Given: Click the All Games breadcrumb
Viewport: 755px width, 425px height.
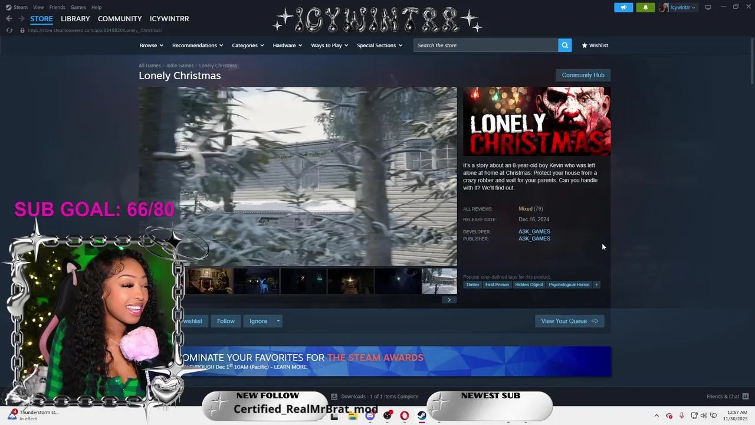Looking at the screenshot, I should click(x=150, y=66).
